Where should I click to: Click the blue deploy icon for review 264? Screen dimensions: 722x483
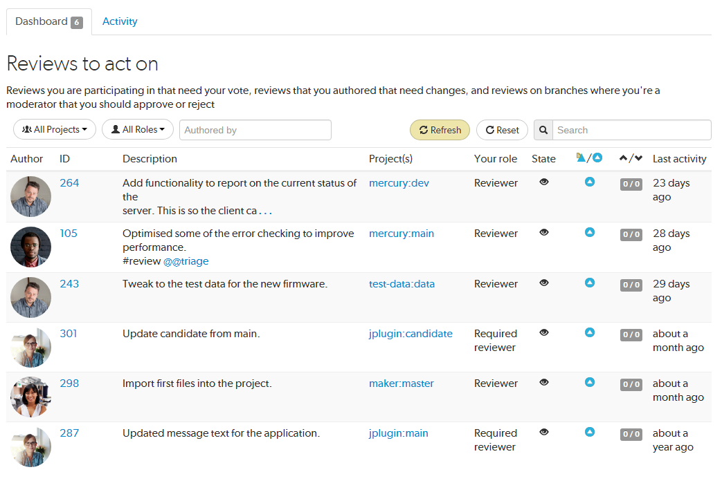click(x=589, y=182)
